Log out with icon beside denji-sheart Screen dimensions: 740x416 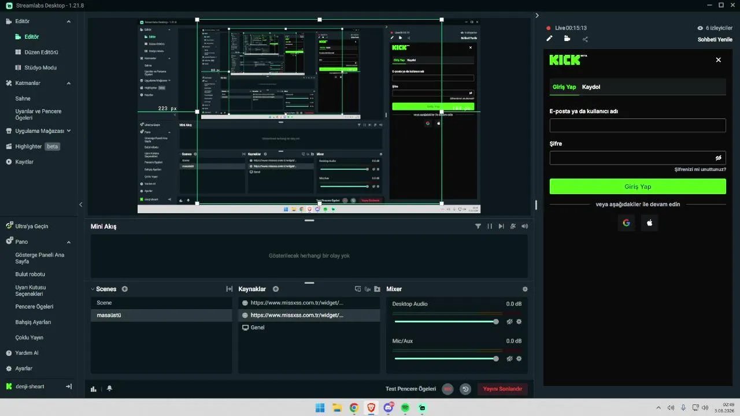[69, 386]
